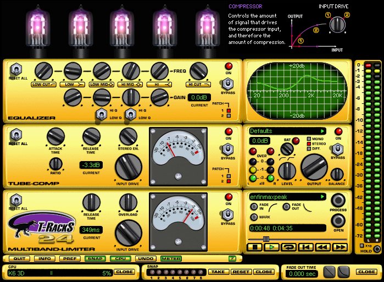Viewport: 384px width, 282px height.
Task: Click the Hi Mid frequency knob
Action: pos(131,71)
